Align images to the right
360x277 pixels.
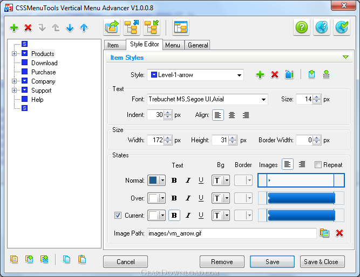(x=302, y=164)
